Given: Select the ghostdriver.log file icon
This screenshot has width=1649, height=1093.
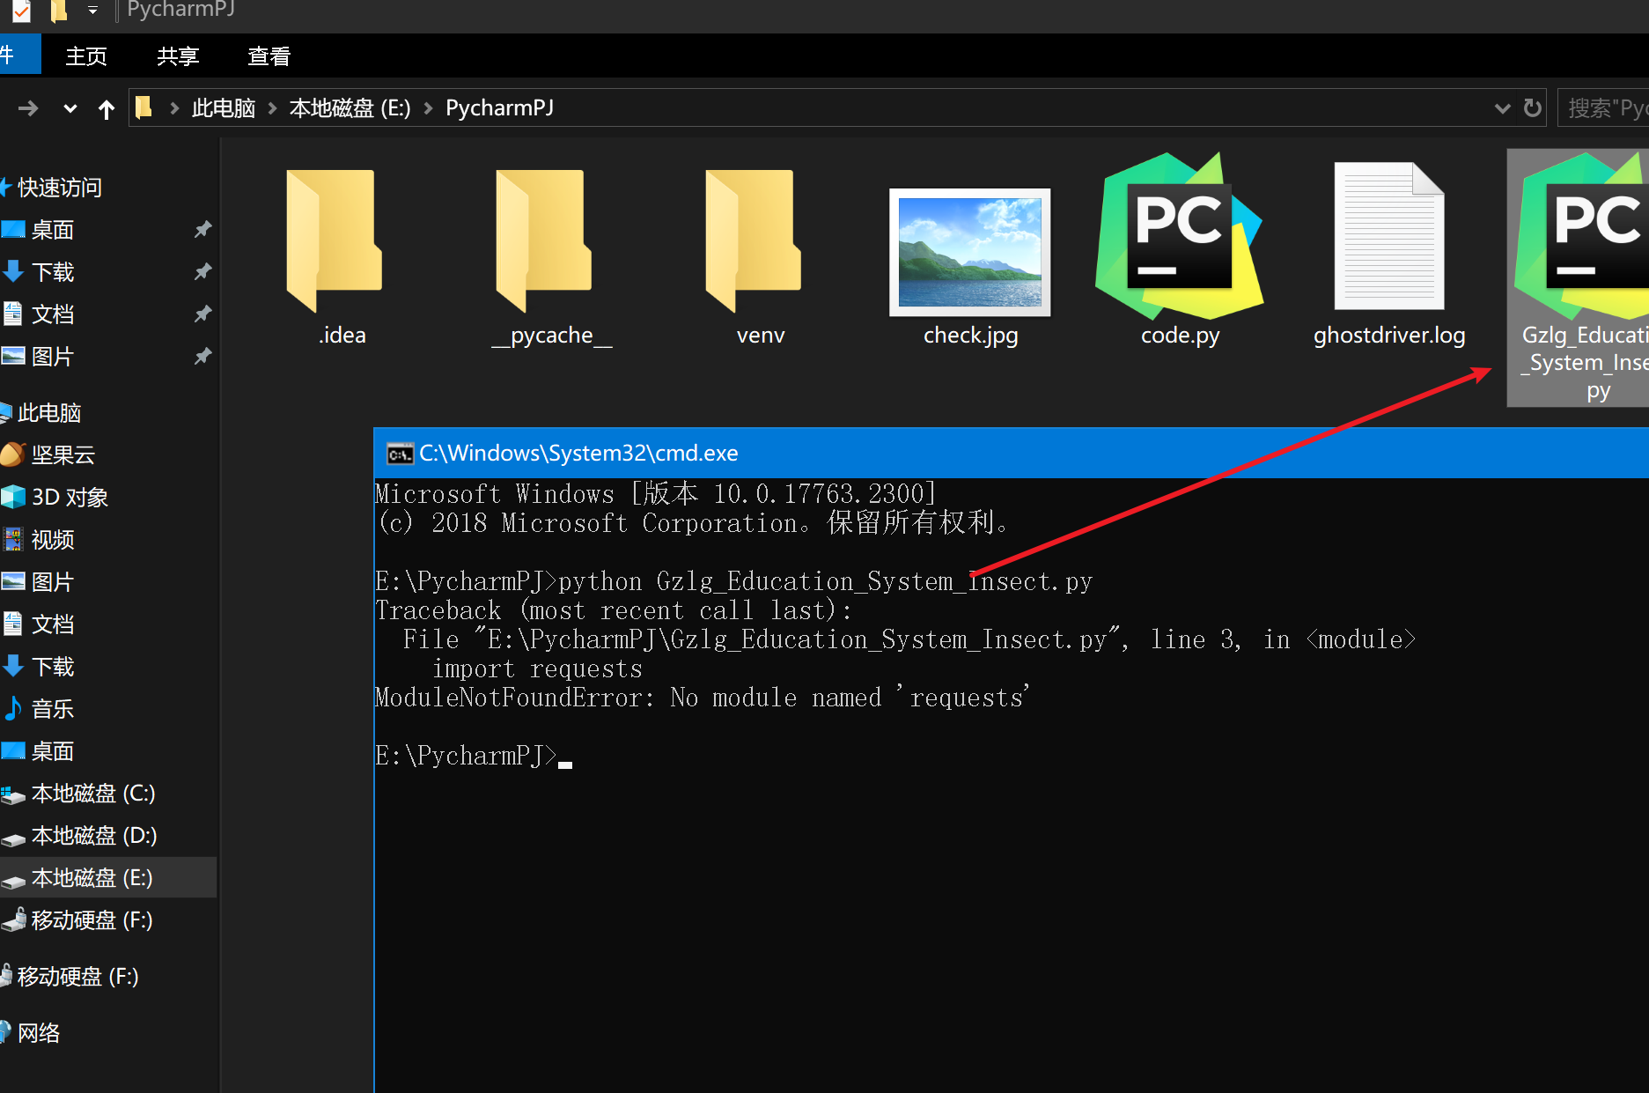Looking at the screenshot, I should point(1389,236).
